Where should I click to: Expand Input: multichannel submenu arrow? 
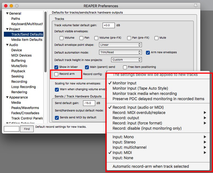(x=205, y=147)
